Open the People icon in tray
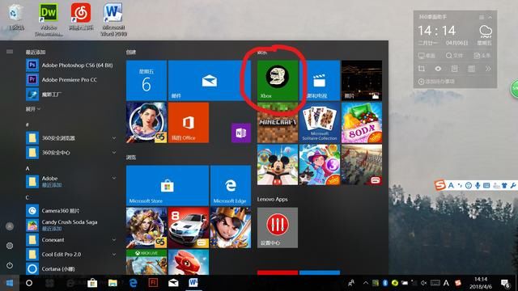 pos(351,283)
